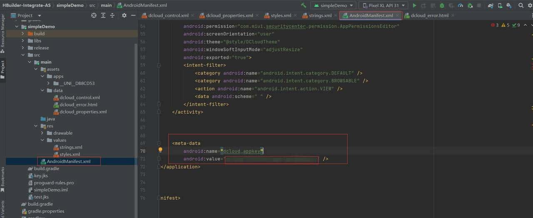Expand the libs folder in tree
The image size is (533, 218).
pos(23,41)
